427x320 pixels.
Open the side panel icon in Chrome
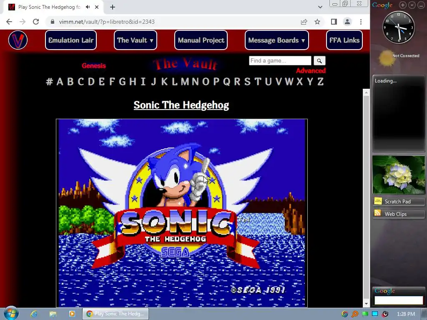coord(334,22)
